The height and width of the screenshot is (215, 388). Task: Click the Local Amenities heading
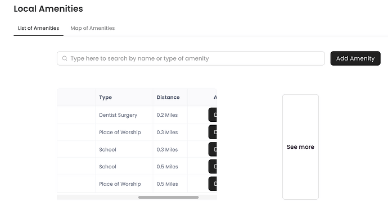[x=48, y=8]
